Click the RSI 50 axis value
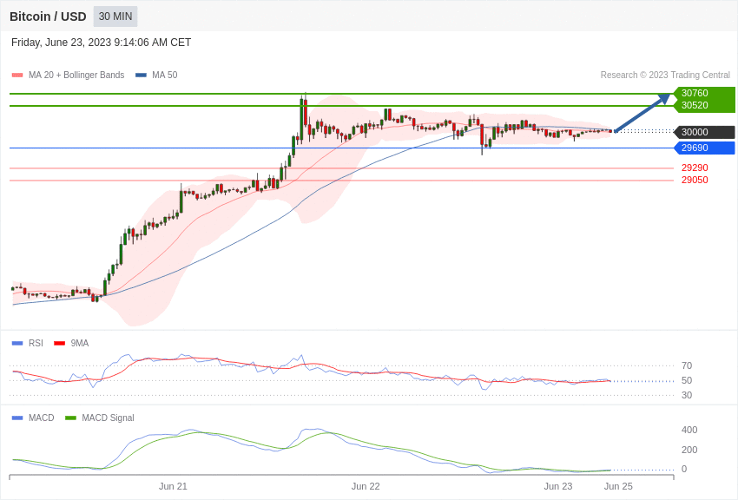 coord(687,380)
